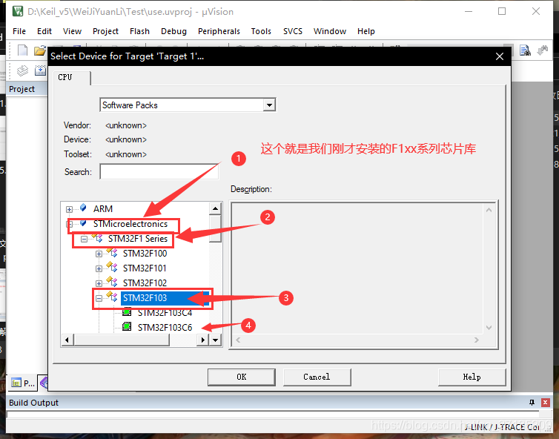This screenshot has height=439, width=559.
Task: Click the STM32F103 subfamily icon
Action: 112,297
